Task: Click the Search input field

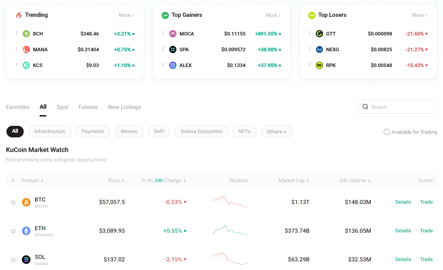Action: [x=401, y=107]
